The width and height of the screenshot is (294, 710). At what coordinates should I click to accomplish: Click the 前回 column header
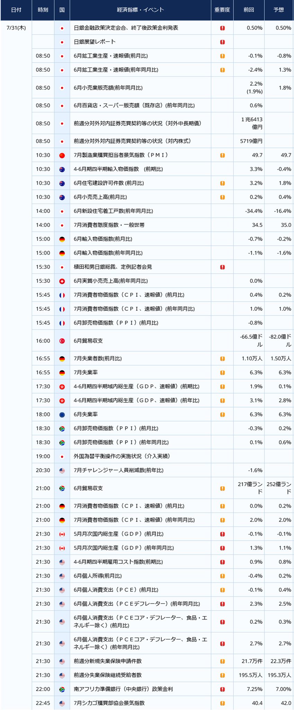[249, 10]
